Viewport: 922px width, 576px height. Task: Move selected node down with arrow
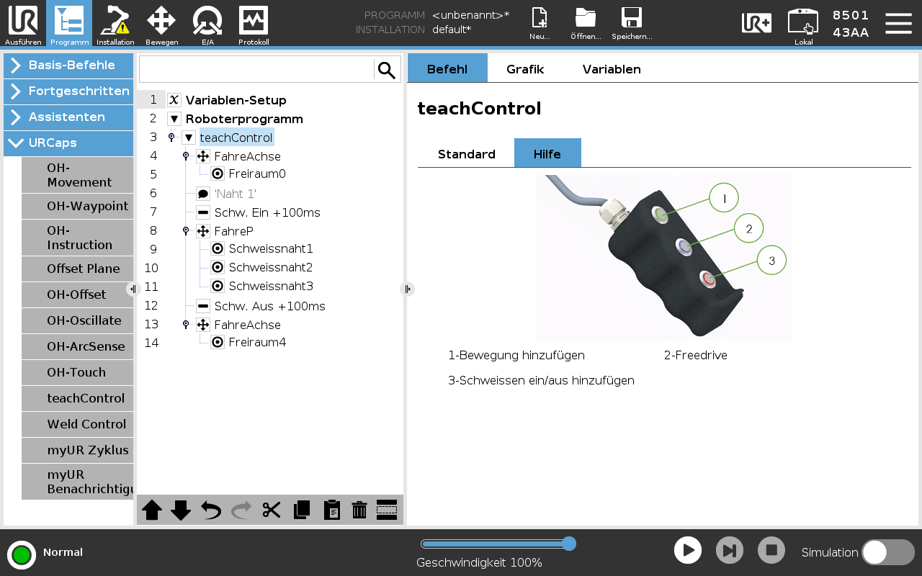pos(181,510)
